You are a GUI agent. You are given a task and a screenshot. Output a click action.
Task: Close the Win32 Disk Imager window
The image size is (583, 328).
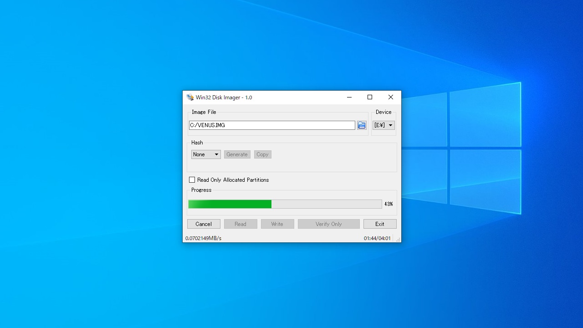tap(391, 97)
